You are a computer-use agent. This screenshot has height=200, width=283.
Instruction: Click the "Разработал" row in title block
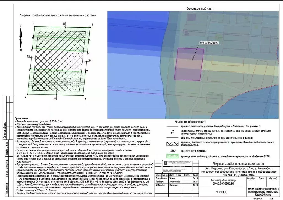177,178
